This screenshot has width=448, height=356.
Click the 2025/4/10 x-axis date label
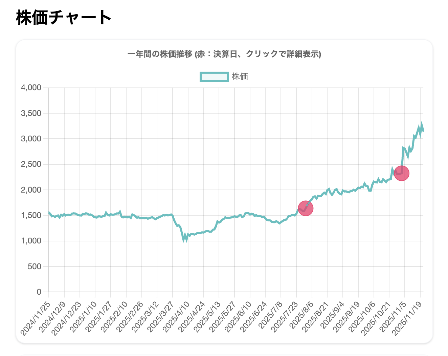[x=176, y=316]
